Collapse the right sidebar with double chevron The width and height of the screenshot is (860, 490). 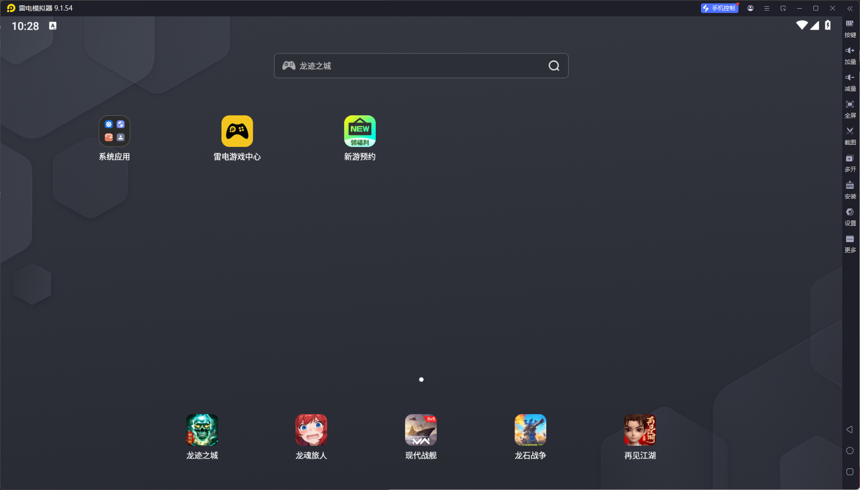[850, 8]
